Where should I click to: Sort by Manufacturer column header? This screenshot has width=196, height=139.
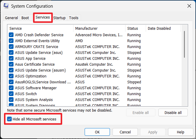coord(99,29)
